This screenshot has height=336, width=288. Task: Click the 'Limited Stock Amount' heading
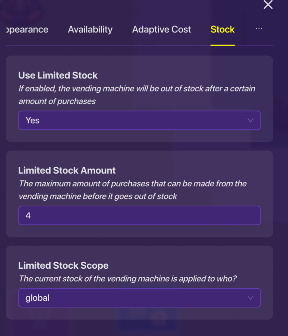point(67,170)
